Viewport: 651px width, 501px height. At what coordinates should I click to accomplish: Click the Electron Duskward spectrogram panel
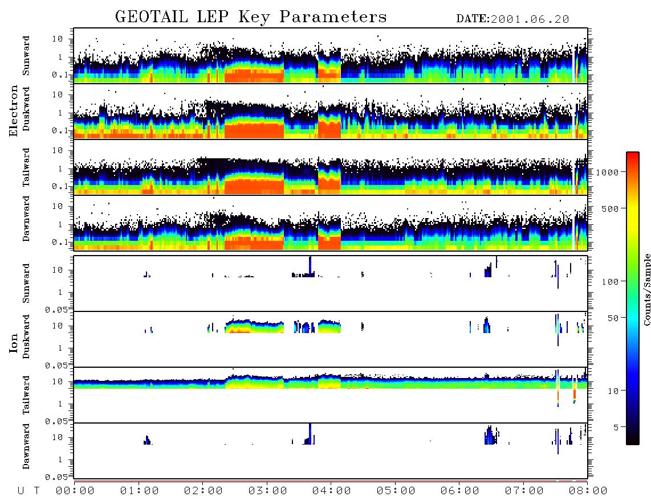click(x=331, y=111)
